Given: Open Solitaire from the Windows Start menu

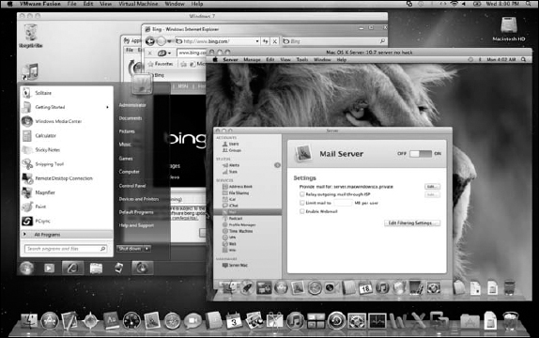Looking at the screenshot, I should tap(67, 93).
